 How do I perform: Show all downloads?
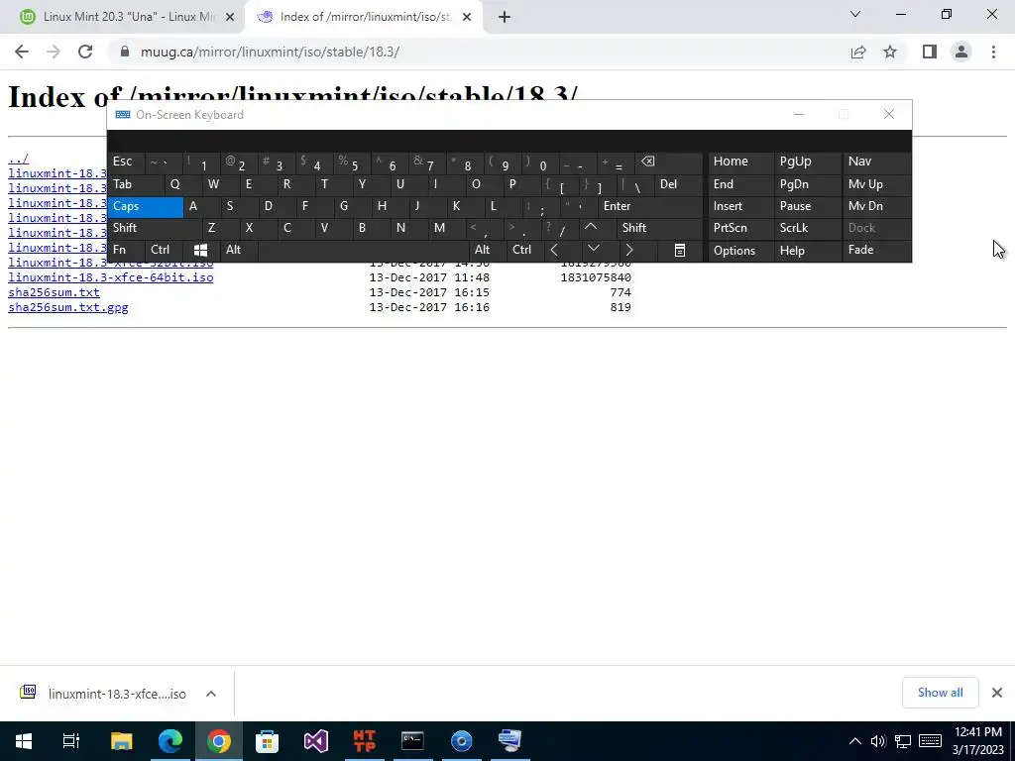point(940,693)
